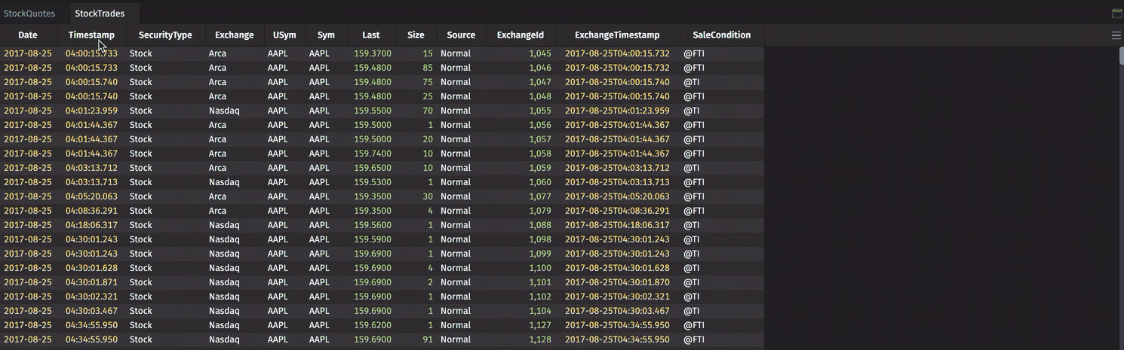Click the Date column header

point(28,35)
